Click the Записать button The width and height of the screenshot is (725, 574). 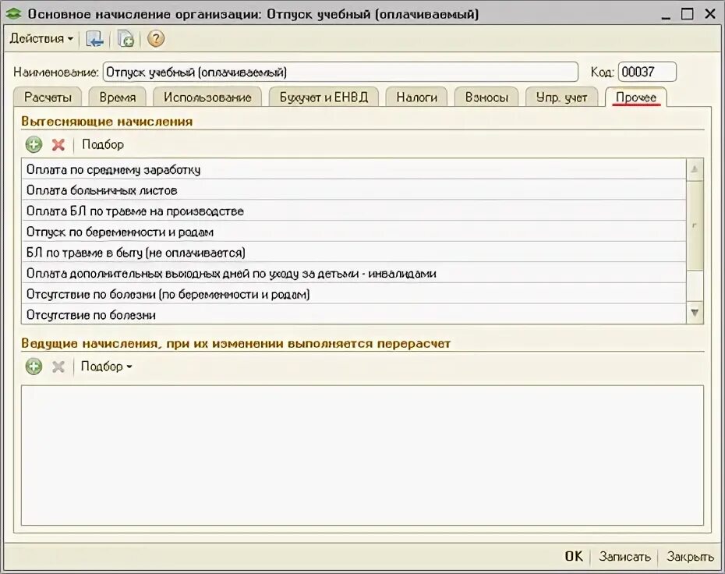tap(624, 556)
